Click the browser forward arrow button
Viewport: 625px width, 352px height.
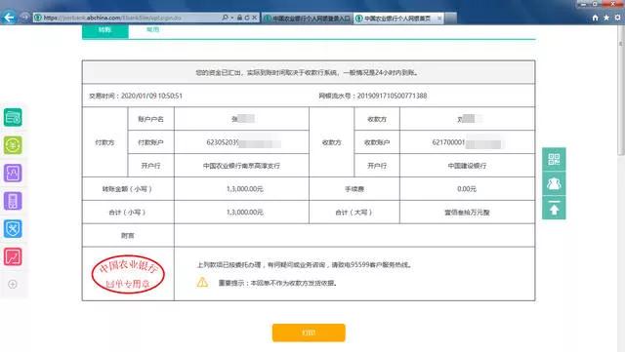(24, 18)
